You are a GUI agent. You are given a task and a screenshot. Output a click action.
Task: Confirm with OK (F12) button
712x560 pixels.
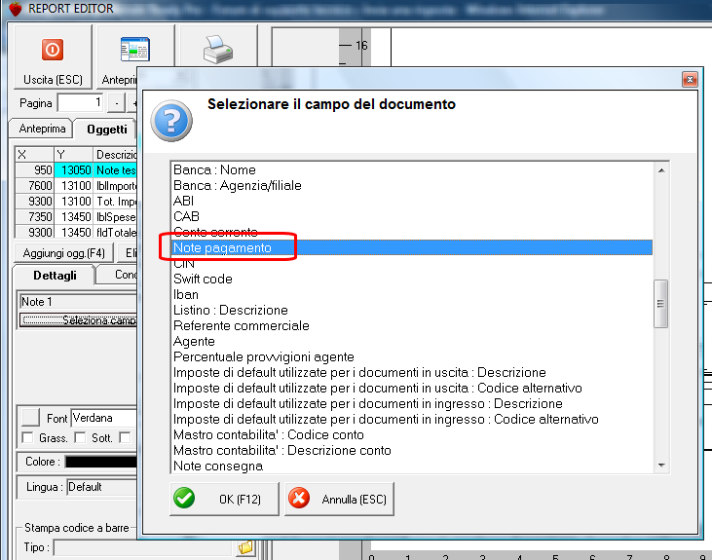[224, 499]
